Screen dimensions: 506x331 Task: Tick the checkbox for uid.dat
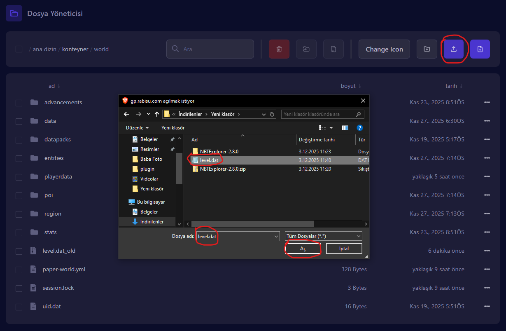[x=19, y=307]
